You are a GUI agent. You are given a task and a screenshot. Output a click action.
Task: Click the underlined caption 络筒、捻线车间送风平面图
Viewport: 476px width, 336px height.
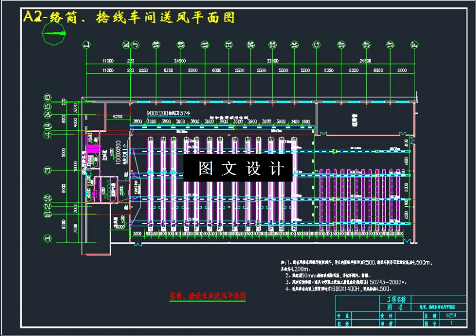(x=208, y=295)
